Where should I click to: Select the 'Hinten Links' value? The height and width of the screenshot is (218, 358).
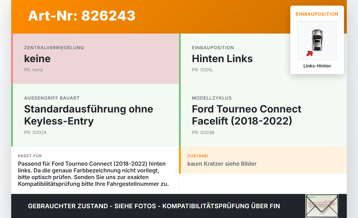tap(222, 58)
